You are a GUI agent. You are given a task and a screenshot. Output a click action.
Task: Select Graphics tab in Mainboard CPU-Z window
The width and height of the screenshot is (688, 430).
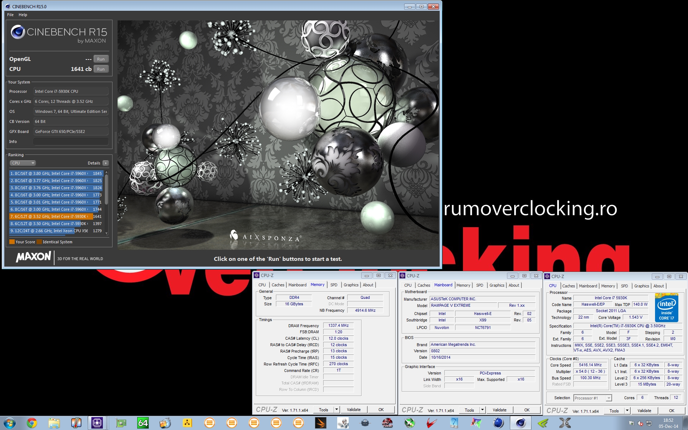497,285
